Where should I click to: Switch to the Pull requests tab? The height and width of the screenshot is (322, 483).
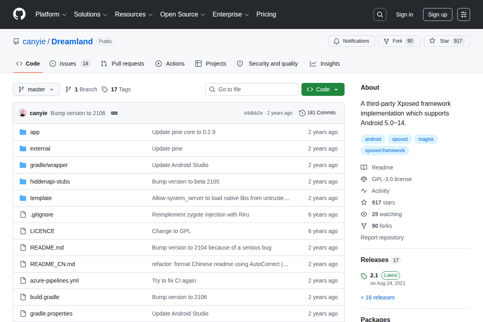tap(122, 64)
